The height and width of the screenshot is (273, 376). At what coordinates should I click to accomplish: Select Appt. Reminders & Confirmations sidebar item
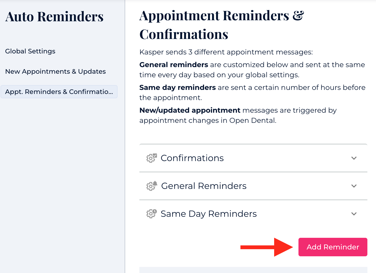(x=59, y=92)
